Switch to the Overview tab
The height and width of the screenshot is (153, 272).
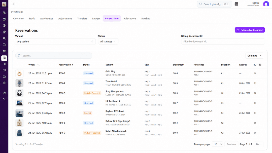click(x=18, y=19)
